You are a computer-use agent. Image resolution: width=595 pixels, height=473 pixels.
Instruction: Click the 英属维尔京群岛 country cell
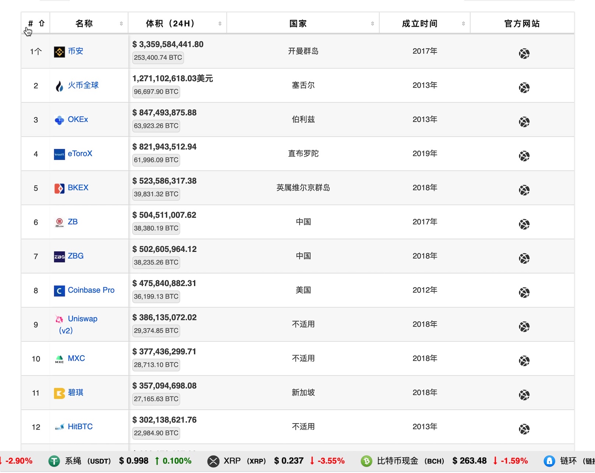click(303, 188)
